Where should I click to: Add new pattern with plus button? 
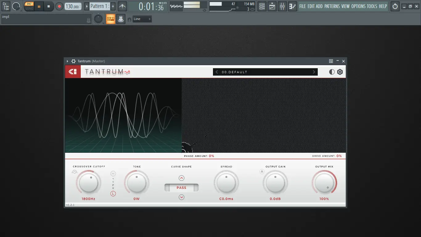coord(113,6)
